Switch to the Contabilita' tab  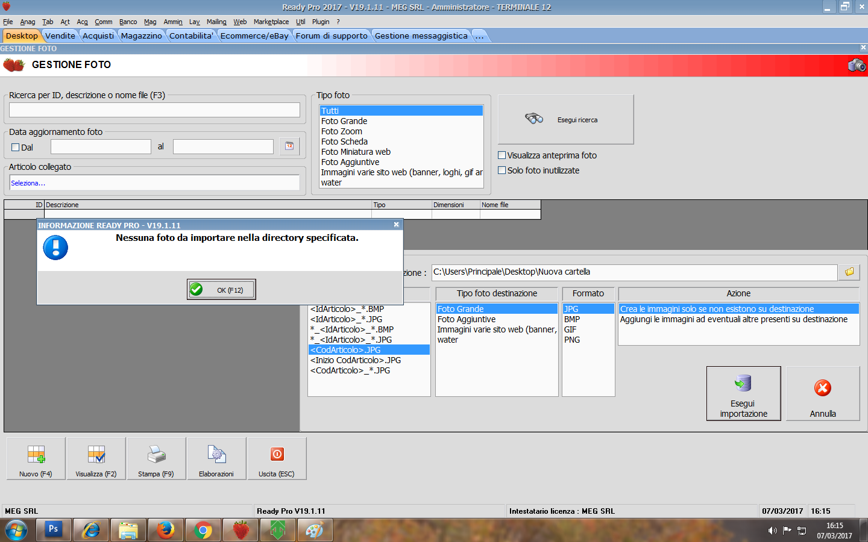pyautogui.click(x=191, y=36)
